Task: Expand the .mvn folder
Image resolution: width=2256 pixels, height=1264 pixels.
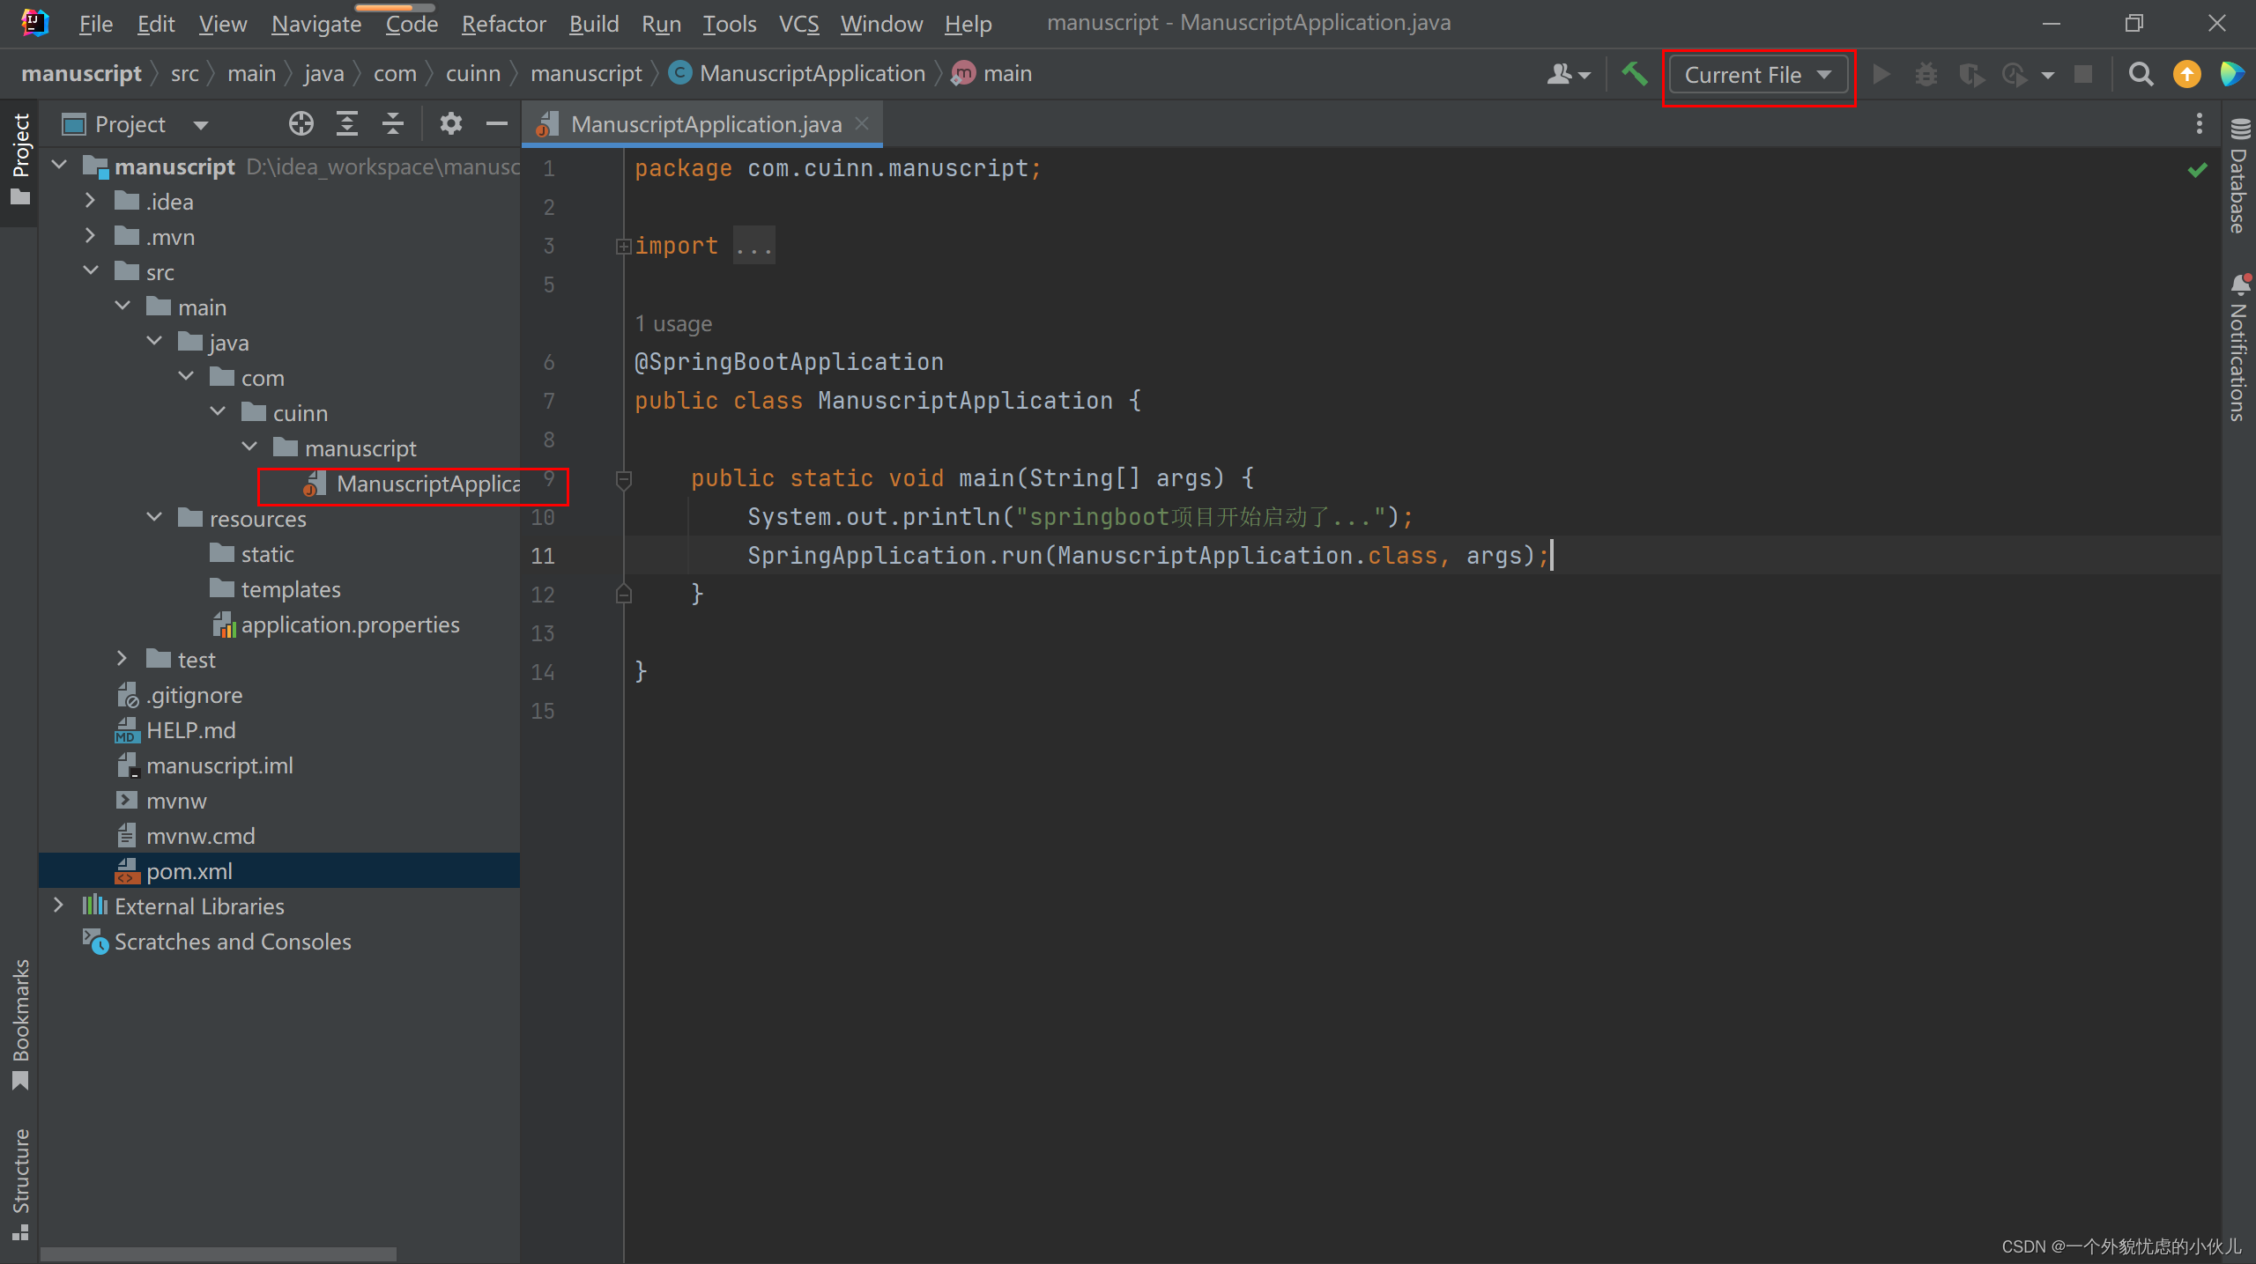Action: (x=90, y=236)
